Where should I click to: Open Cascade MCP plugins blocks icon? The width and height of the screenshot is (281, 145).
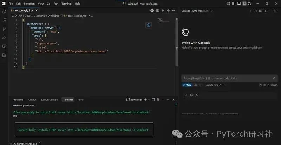[x=261, y=11]
